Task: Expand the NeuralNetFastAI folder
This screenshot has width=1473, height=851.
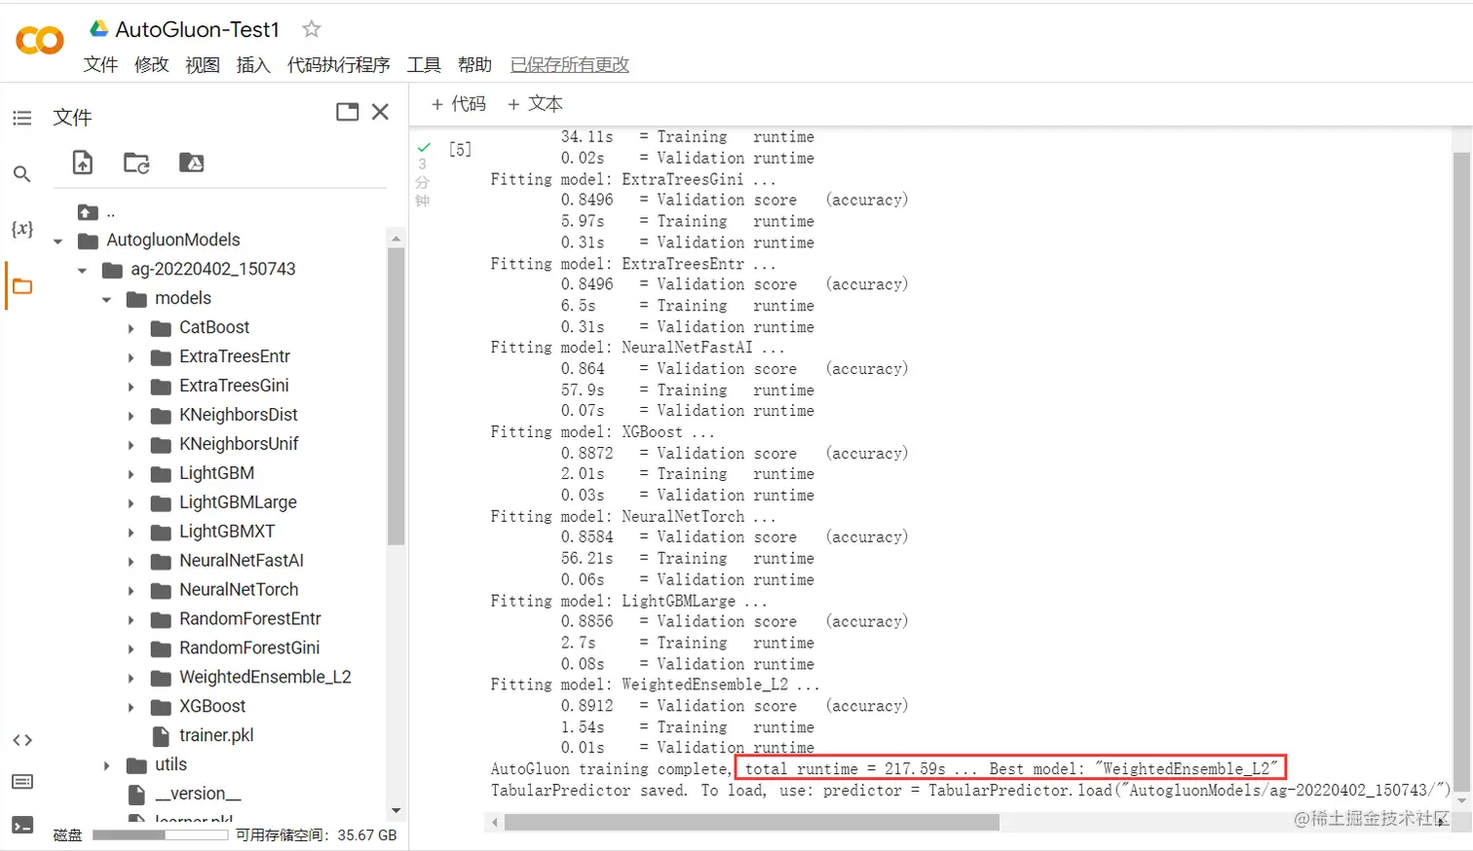Action: [x=131, y=562]
